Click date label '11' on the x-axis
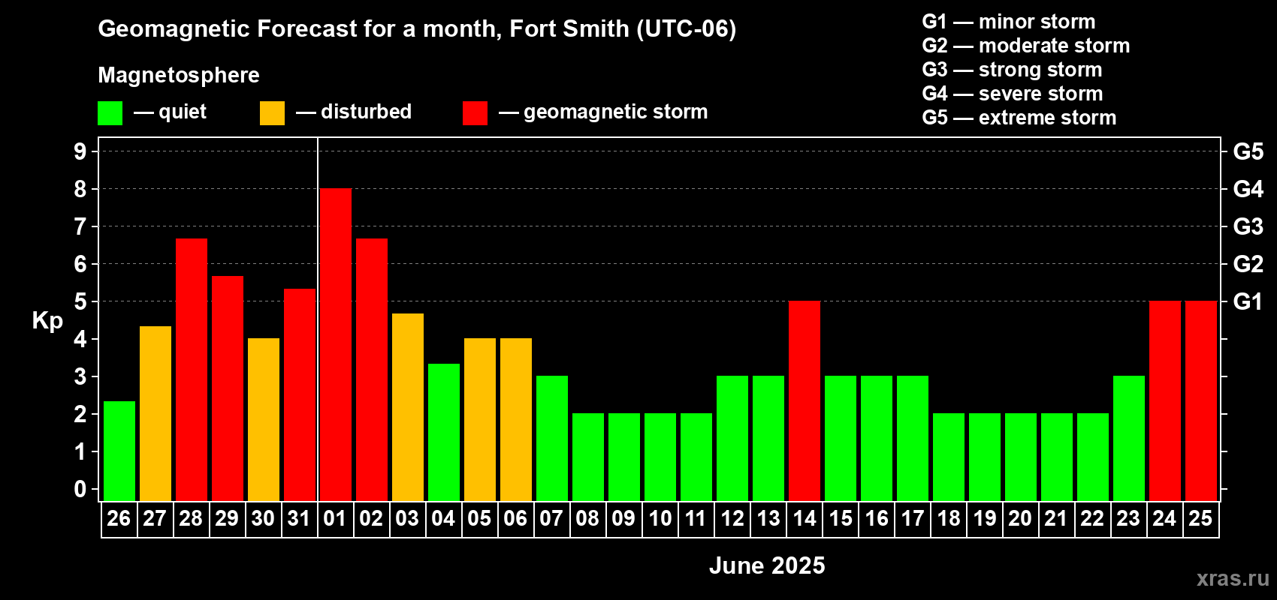Image resolution: width=1277 pixels, height=600 pixels. pyautogui.click(x=696, y=519)
